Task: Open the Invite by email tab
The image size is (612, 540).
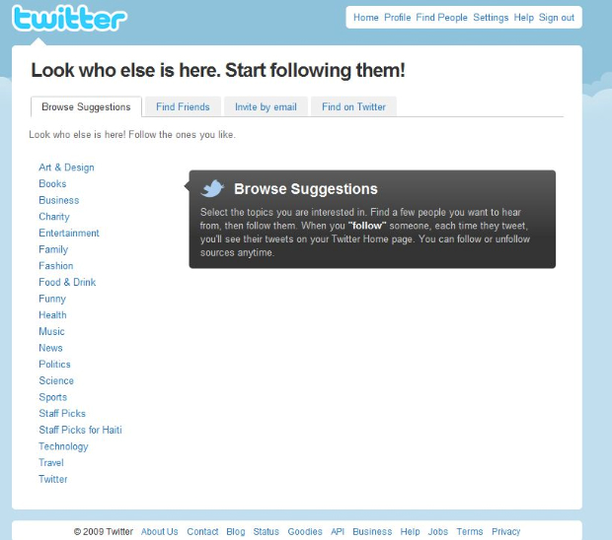Action: (x=266, y=106)
